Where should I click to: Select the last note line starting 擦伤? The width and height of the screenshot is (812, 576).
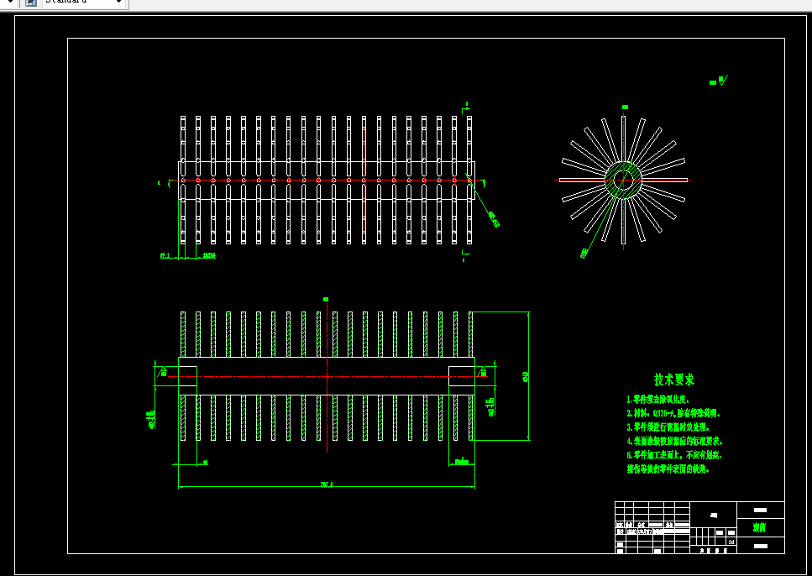668,469
